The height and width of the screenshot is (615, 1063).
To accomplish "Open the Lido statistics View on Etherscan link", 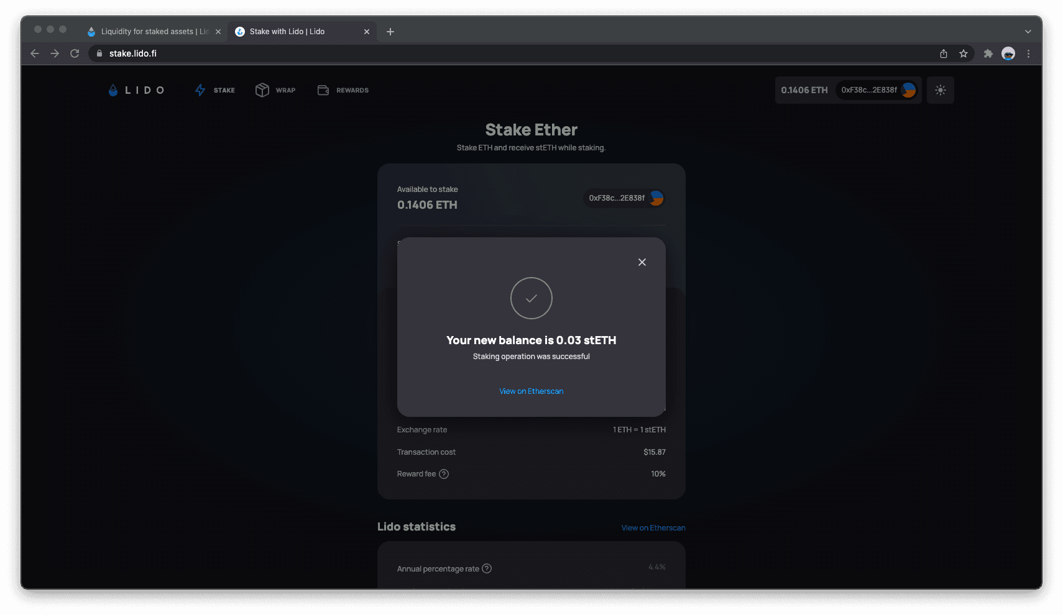I will click(653, 528).
